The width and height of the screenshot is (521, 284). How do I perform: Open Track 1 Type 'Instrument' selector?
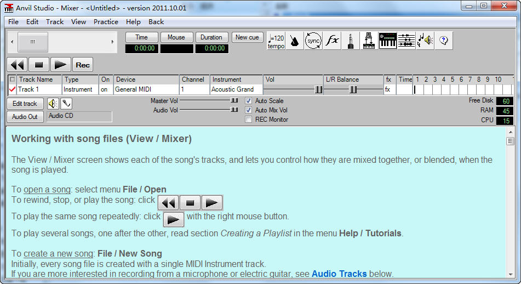(80, 89)
